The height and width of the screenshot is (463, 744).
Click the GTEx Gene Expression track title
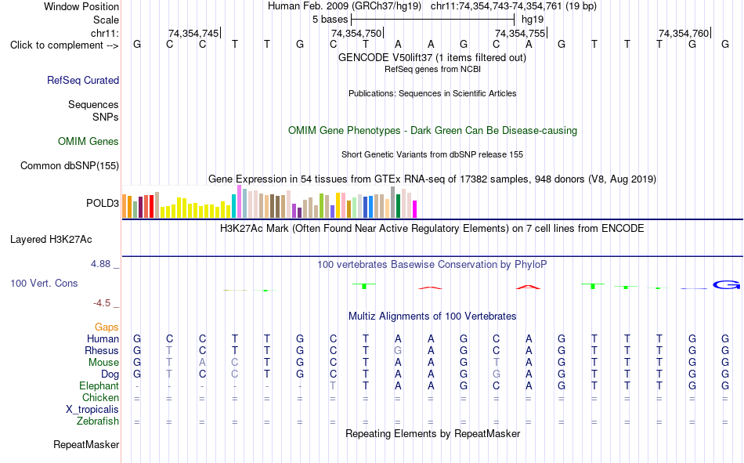pyautogui.click(x=432, y=179)
